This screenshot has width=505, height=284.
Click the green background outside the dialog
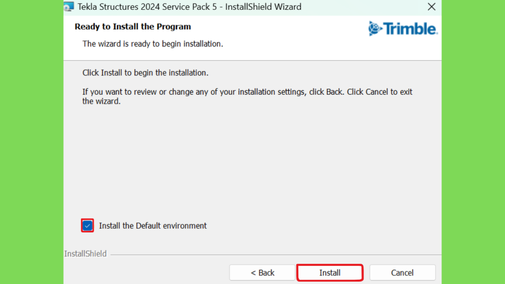[32, 142]
